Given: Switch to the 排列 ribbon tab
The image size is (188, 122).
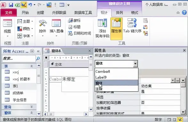Looking at the screenshot, I should tap(119, 12).
